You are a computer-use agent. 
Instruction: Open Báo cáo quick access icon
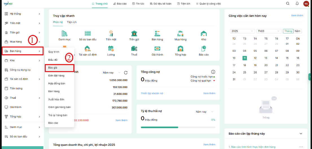tap(204, 48)
